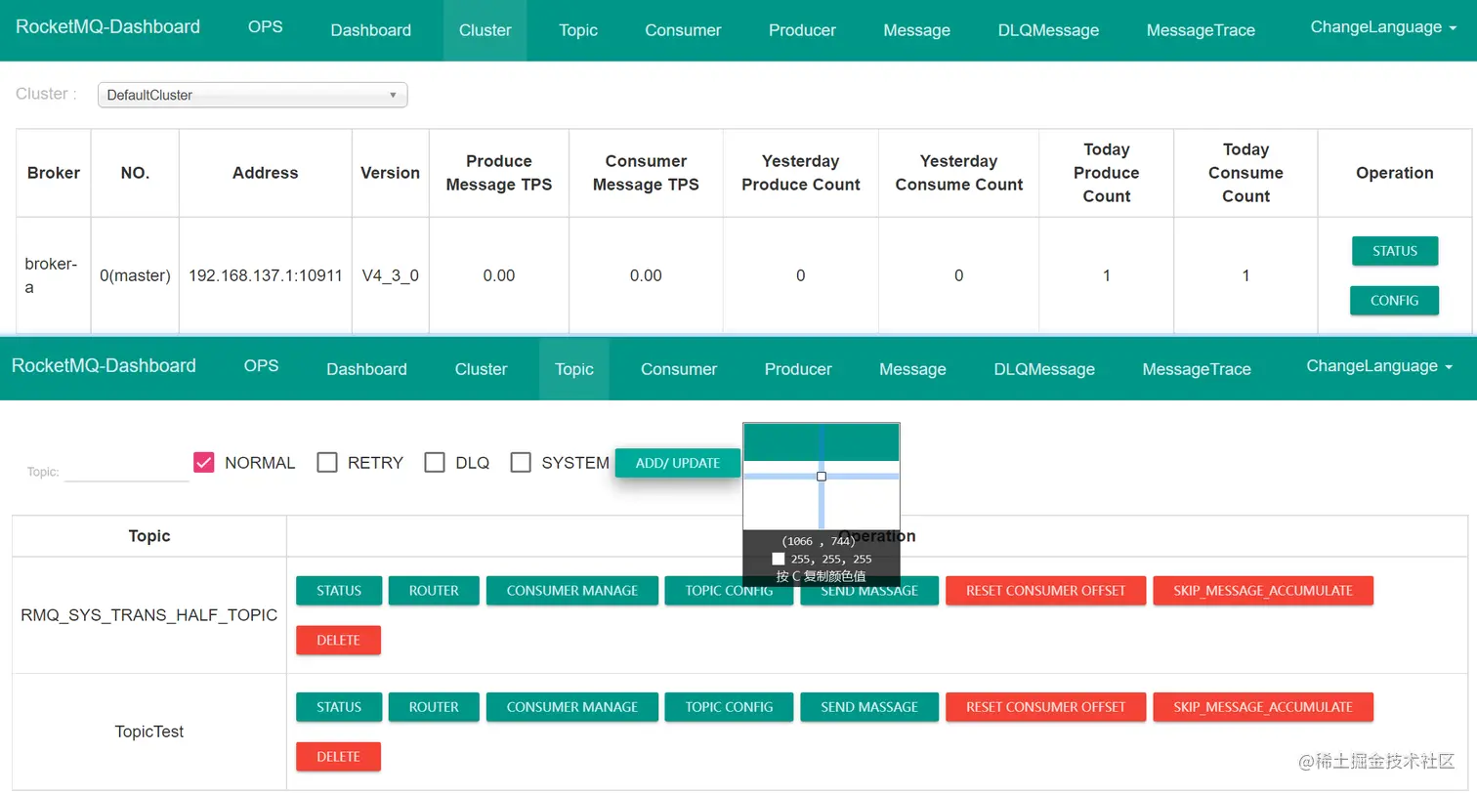Click the 0(master) cell

pyautogui.click(x=135, y=275)
